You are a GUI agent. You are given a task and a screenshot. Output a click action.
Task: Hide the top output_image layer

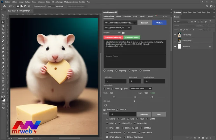click(175, 35)
